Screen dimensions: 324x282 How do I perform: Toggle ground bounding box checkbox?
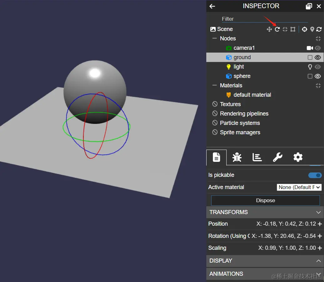(310, 58)
